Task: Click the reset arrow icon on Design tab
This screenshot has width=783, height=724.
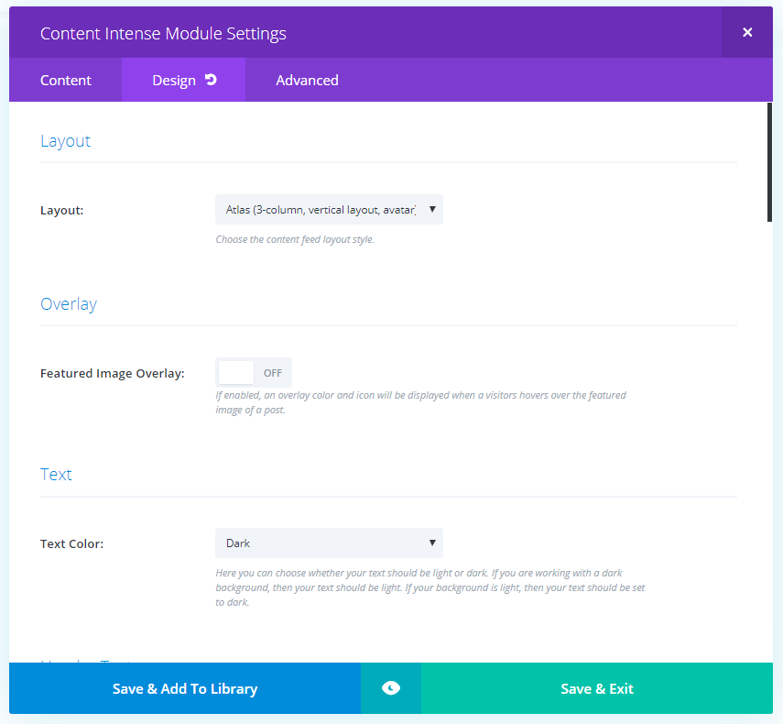Action: 211,80
